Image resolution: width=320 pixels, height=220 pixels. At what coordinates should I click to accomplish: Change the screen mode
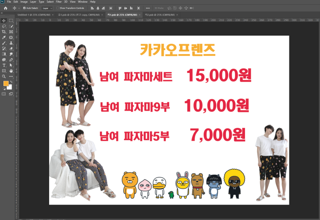11,94
